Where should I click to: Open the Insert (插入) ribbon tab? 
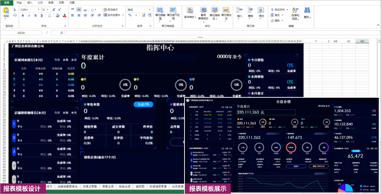(x=30, y=2)
